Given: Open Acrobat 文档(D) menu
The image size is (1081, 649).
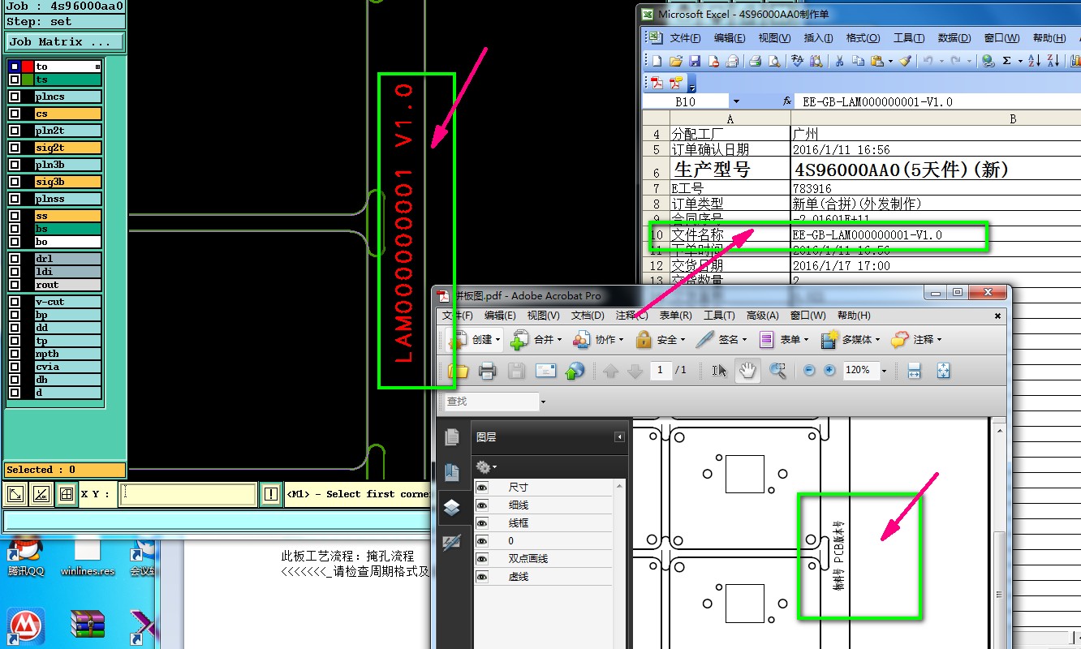Looking at the screenshot, I should pos(588,316).
